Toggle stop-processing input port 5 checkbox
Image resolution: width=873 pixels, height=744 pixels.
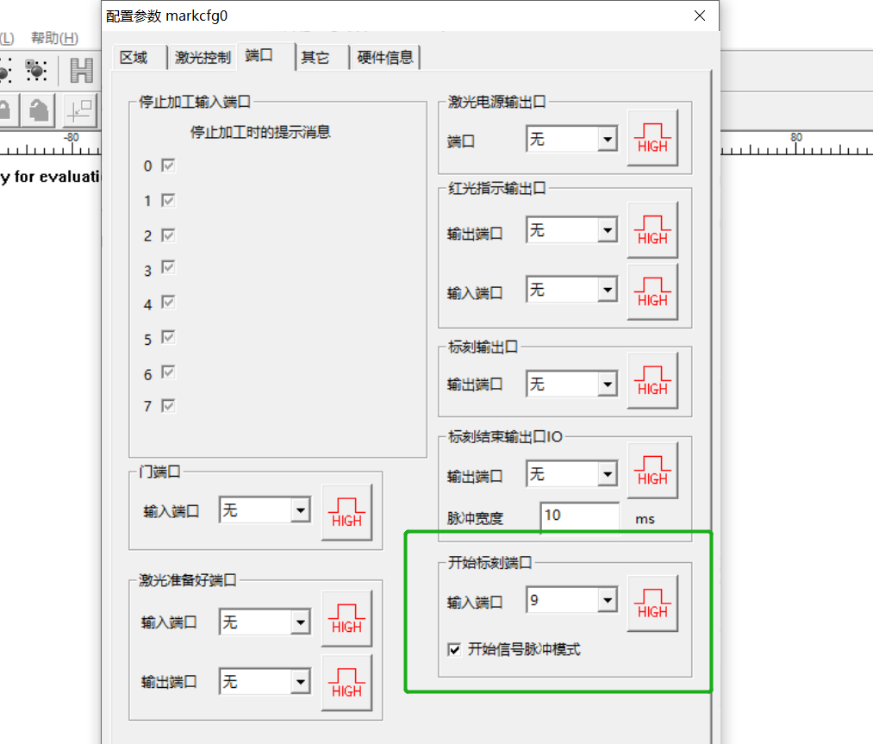[168, 337]
